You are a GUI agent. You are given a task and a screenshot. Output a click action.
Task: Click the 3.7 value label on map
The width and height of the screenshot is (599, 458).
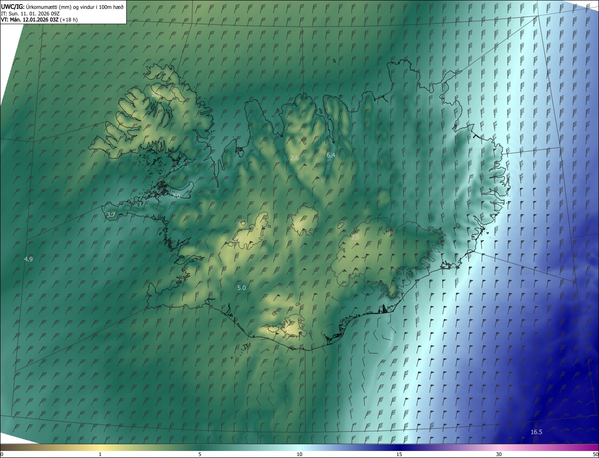click(x=111, y=215)
